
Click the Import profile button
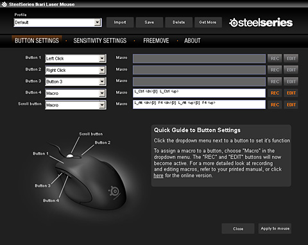(120, 22)
